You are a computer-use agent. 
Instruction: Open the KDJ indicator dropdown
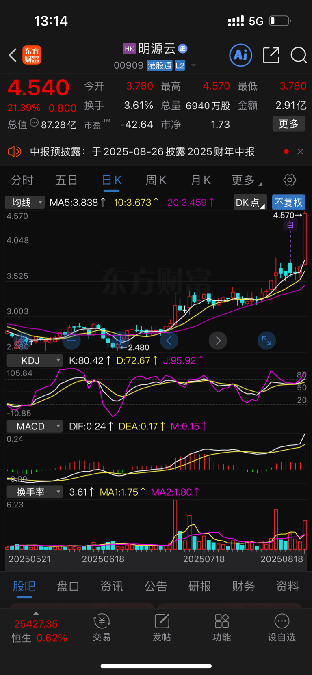[x=35, y=360]
